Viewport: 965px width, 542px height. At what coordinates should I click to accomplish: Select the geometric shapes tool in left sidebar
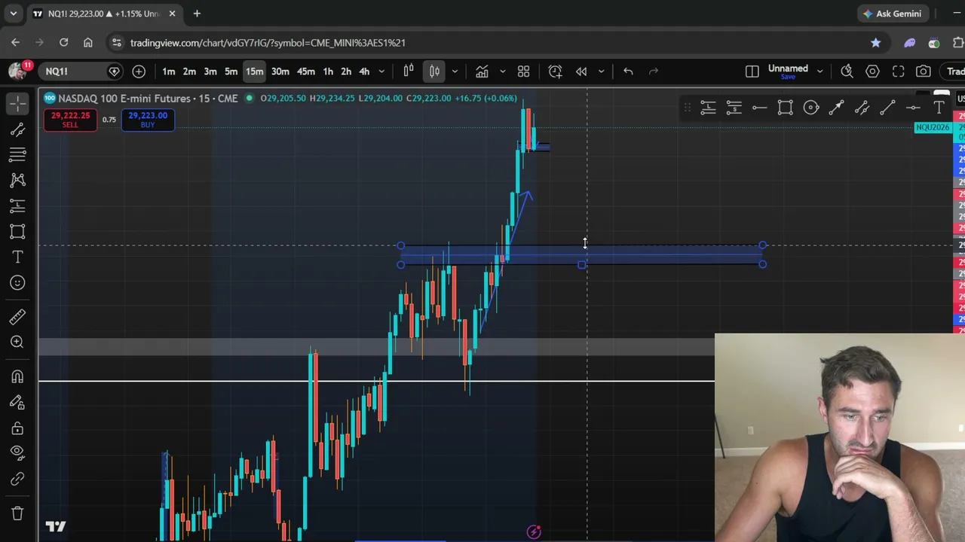pyautogui.click(x=17, y=231)
